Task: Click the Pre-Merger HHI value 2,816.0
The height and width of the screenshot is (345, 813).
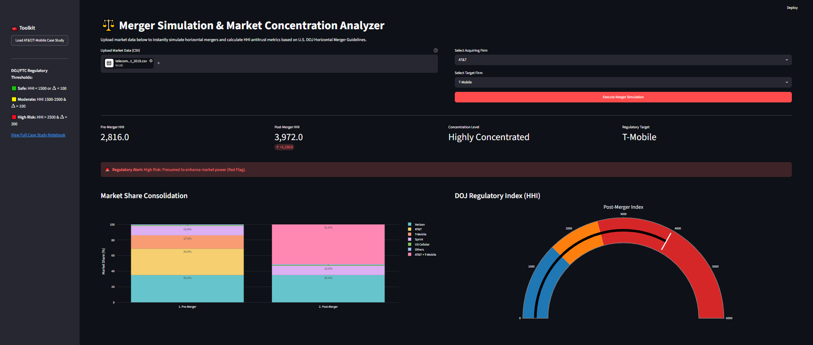Action: 115,137
